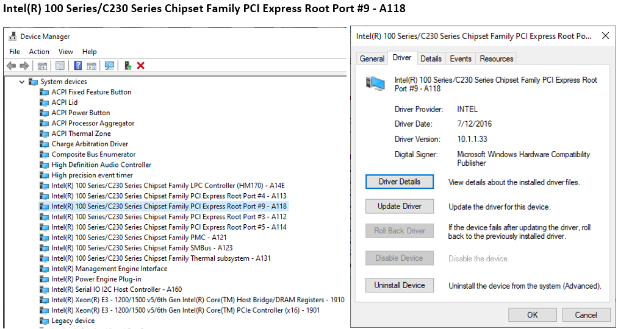Click the icon beside Chipset Family PMC - A121
Screen dimensions: 618x329
(45, 238)
